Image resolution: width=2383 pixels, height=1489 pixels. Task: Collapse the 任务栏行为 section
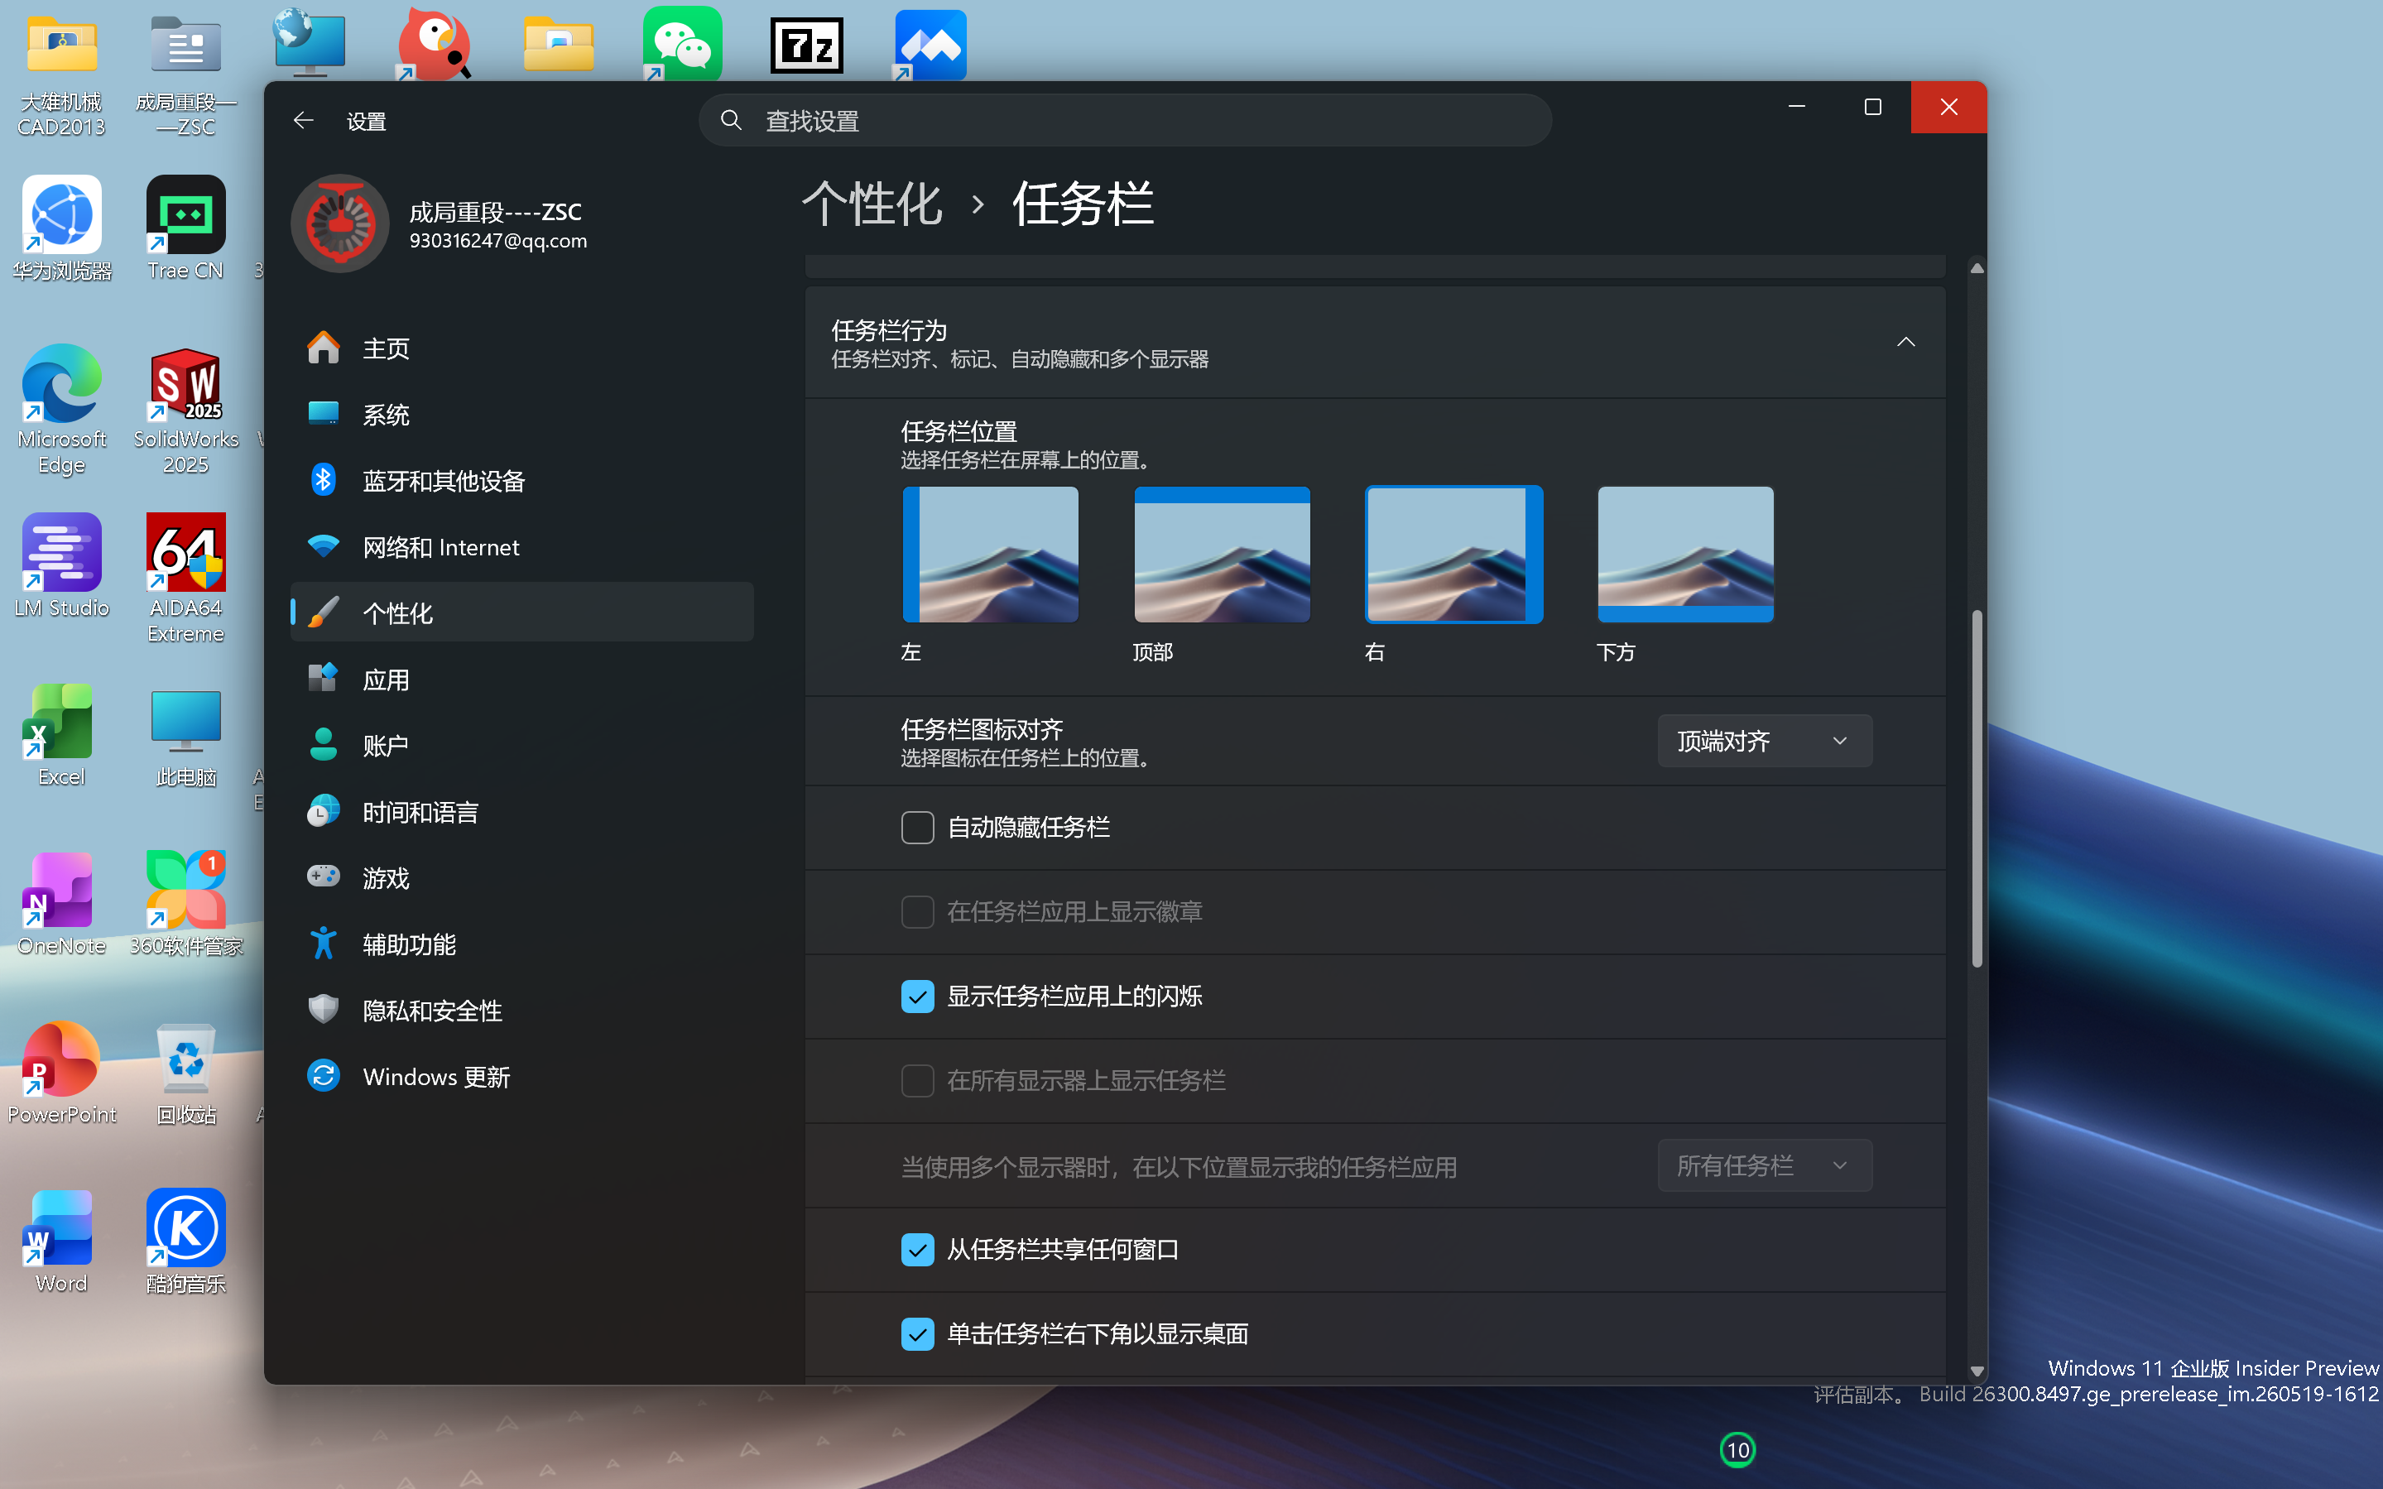click(1905, 342)
